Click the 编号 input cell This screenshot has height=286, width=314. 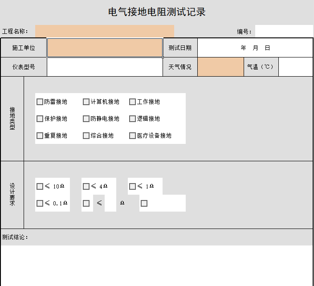284,31
